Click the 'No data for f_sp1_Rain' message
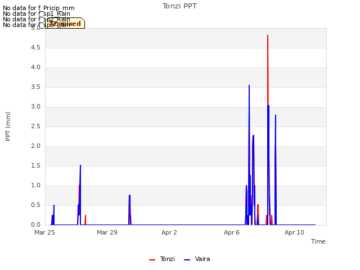The height and width of the screenshot is (270, 360). (x=37, y=13)
